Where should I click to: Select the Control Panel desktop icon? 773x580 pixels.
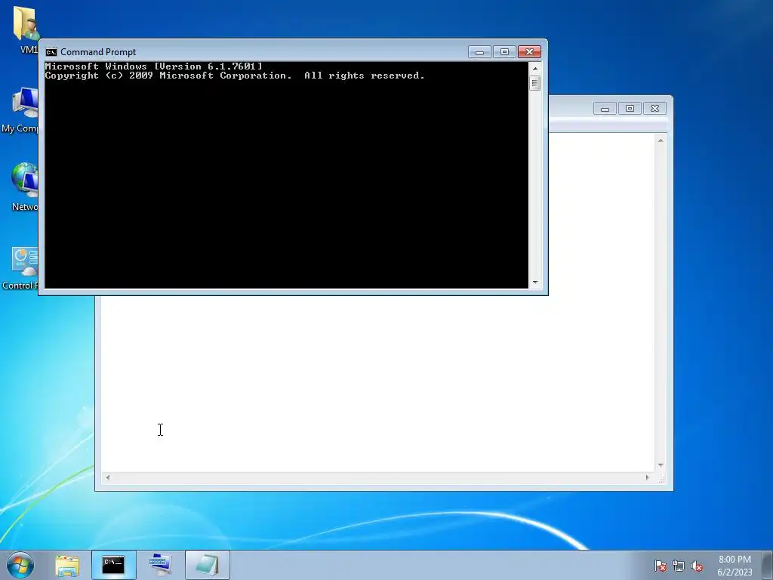(x=20, y=268)
